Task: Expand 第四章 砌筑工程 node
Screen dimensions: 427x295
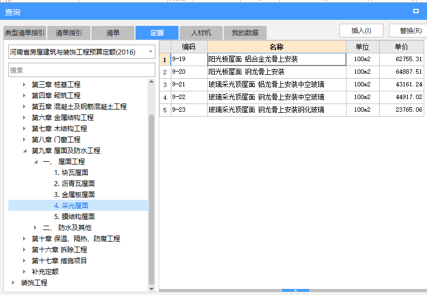Action: [24, 96]
